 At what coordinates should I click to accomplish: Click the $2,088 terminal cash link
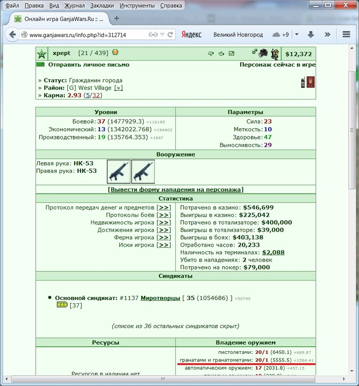point(273,252)
